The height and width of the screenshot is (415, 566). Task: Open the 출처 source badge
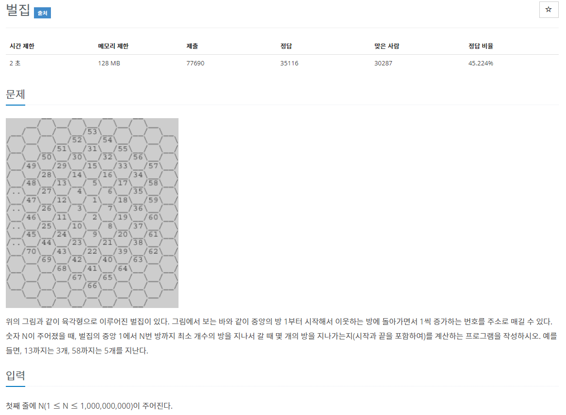point(42,13)
